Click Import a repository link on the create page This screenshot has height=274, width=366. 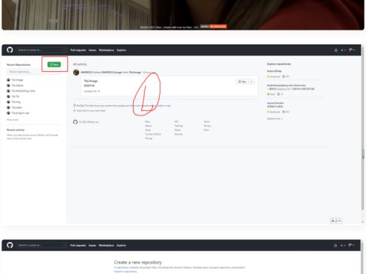(x=126, y=272)
